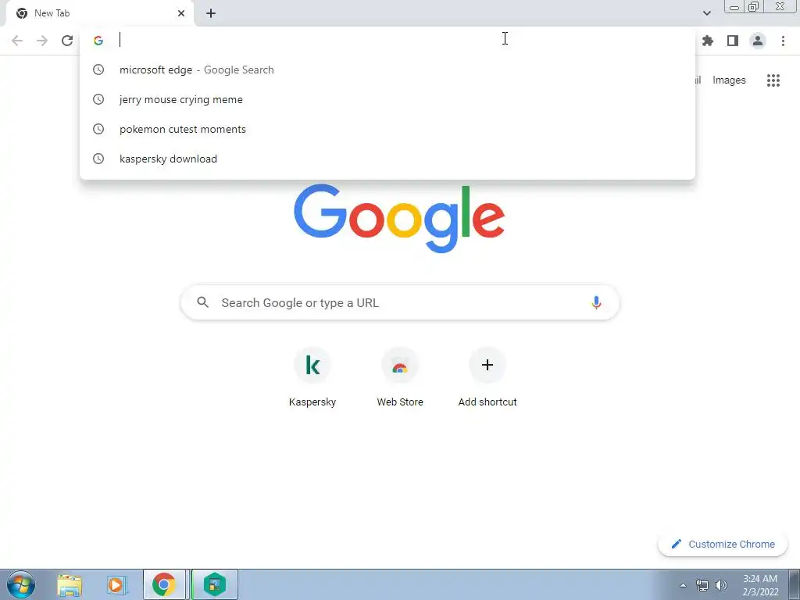
Task: Click the magnifier icon in the search box
Action: pos(202,302)
